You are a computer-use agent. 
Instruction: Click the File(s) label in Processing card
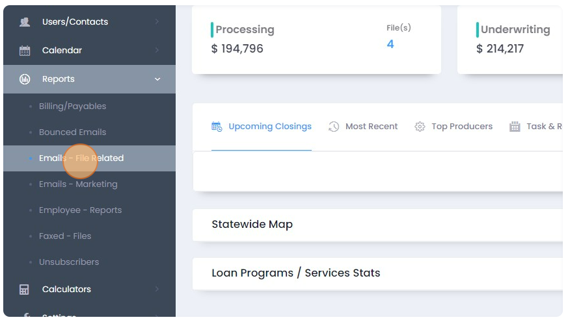tap(399, 28)
